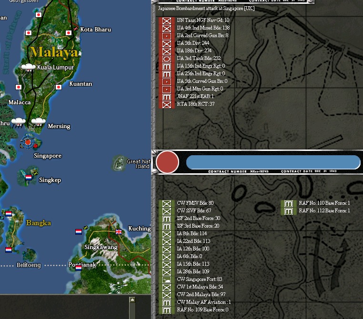
Task: Click the rain cloud over Kuala Lumpur
Action: click(28, 68)
